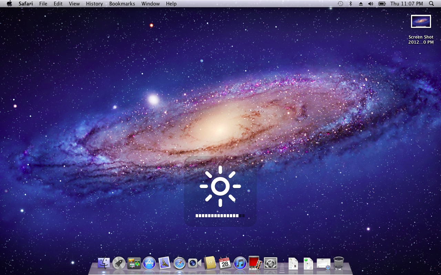Click the Spotlight search magnifier

point(431,4)
